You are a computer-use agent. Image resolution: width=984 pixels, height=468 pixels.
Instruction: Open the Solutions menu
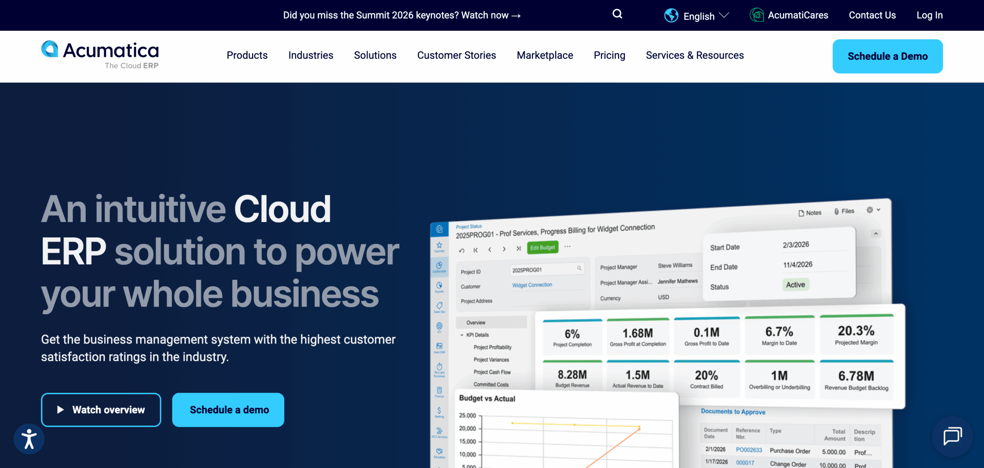pyautogui.click(x=375, y=55)
